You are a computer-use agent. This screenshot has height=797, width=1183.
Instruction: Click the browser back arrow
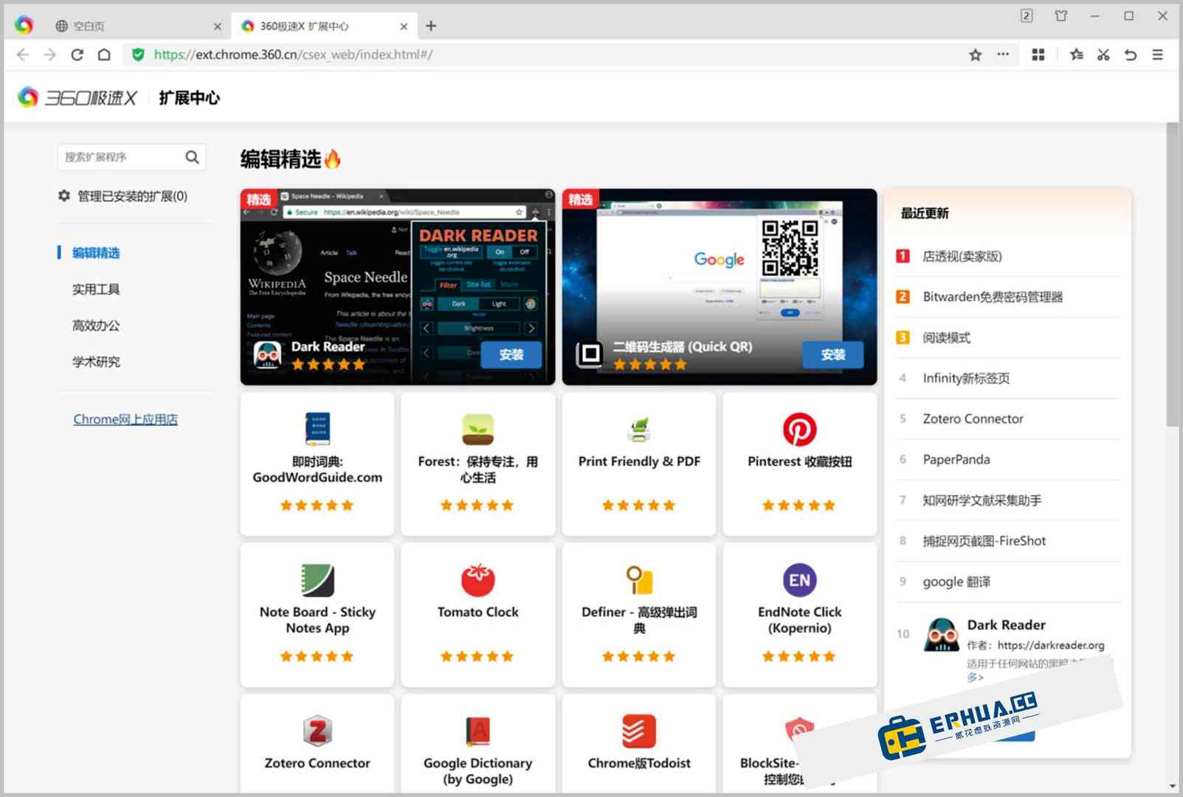tap(23, 55)
